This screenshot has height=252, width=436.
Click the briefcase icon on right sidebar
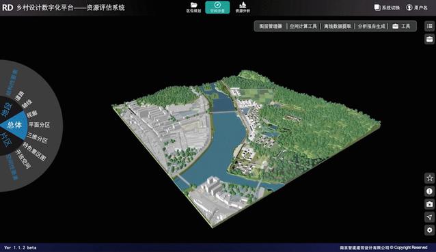[x=430, y=39]
